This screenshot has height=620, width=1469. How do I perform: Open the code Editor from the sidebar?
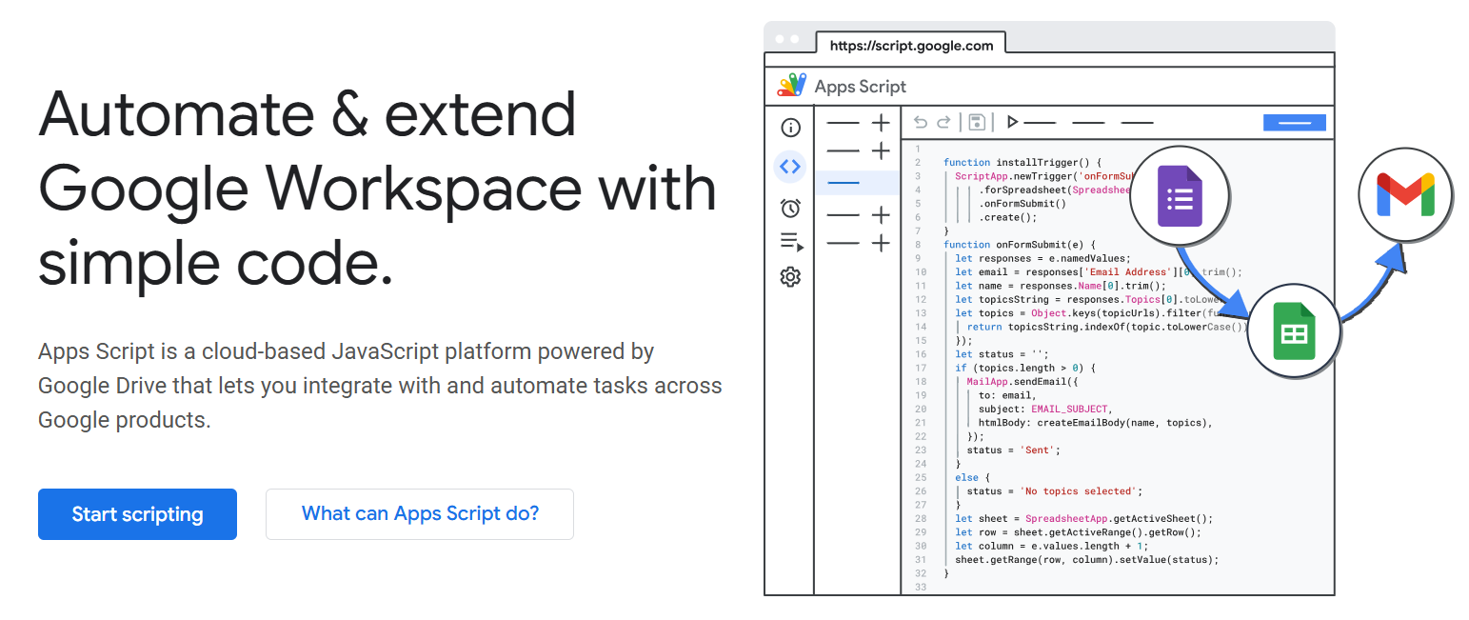point(790,166)
